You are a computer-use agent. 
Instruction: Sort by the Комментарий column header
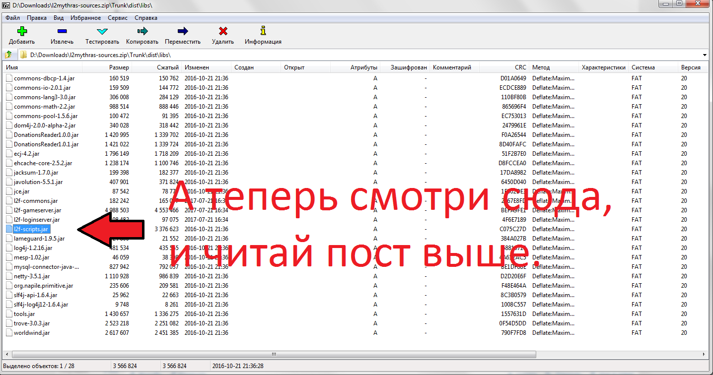(455, 67)
